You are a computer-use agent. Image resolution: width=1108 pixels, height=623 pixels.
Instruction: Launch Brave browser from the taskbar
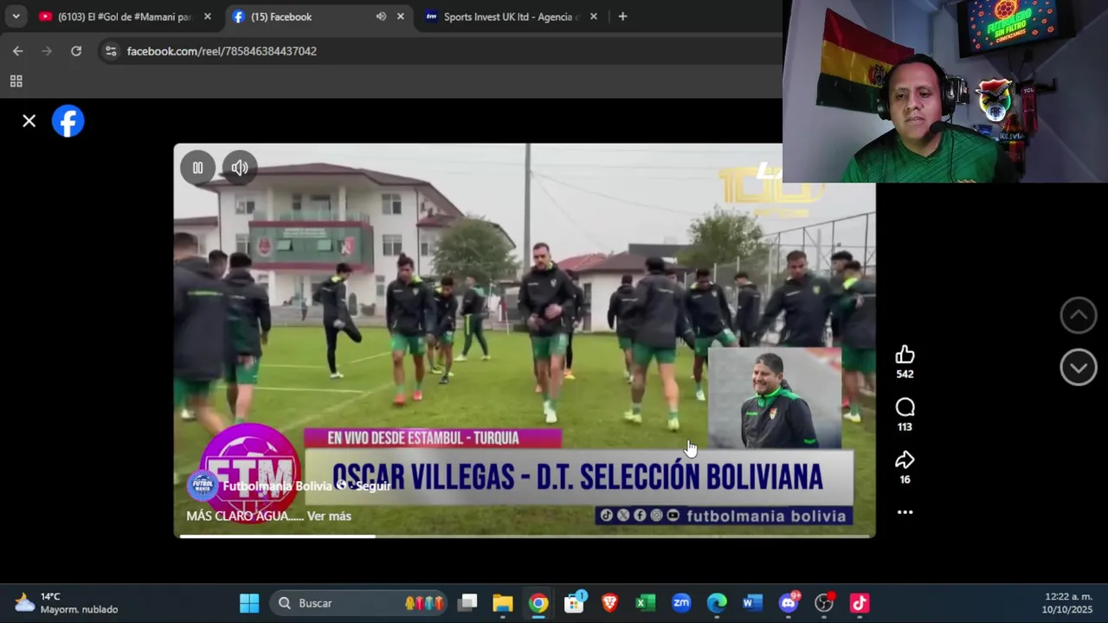pos(609,603)
